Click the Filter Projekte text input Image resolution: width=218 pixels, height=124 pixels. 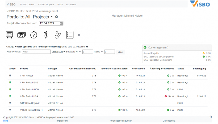point(36,52)
